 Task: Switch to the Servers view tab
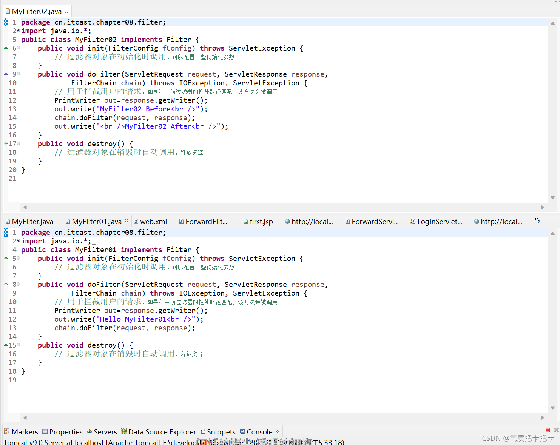(x=102, y=432)
